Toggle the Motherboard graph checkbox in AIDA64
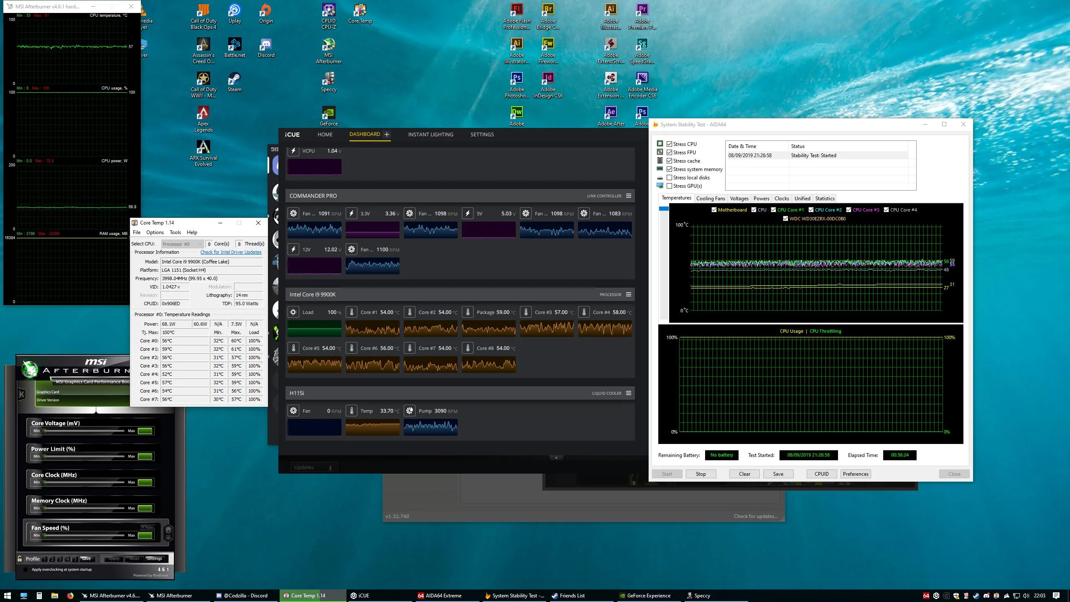The image size is (1070, 602). 714,210
